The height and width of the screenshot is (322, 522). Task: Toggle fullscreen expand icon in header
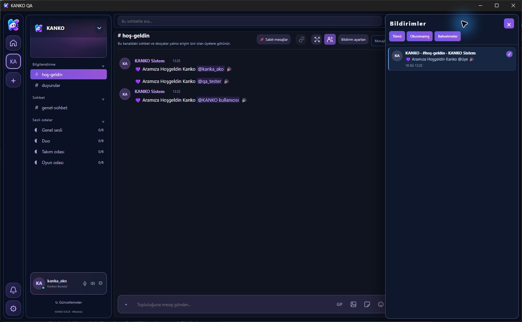(x=317, y=40)
